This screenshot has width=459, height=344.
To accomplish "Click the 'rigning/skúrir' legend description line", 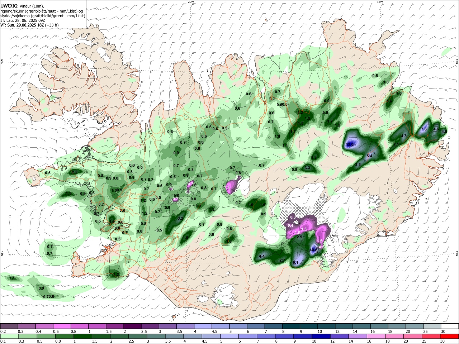I will point(42,11).
